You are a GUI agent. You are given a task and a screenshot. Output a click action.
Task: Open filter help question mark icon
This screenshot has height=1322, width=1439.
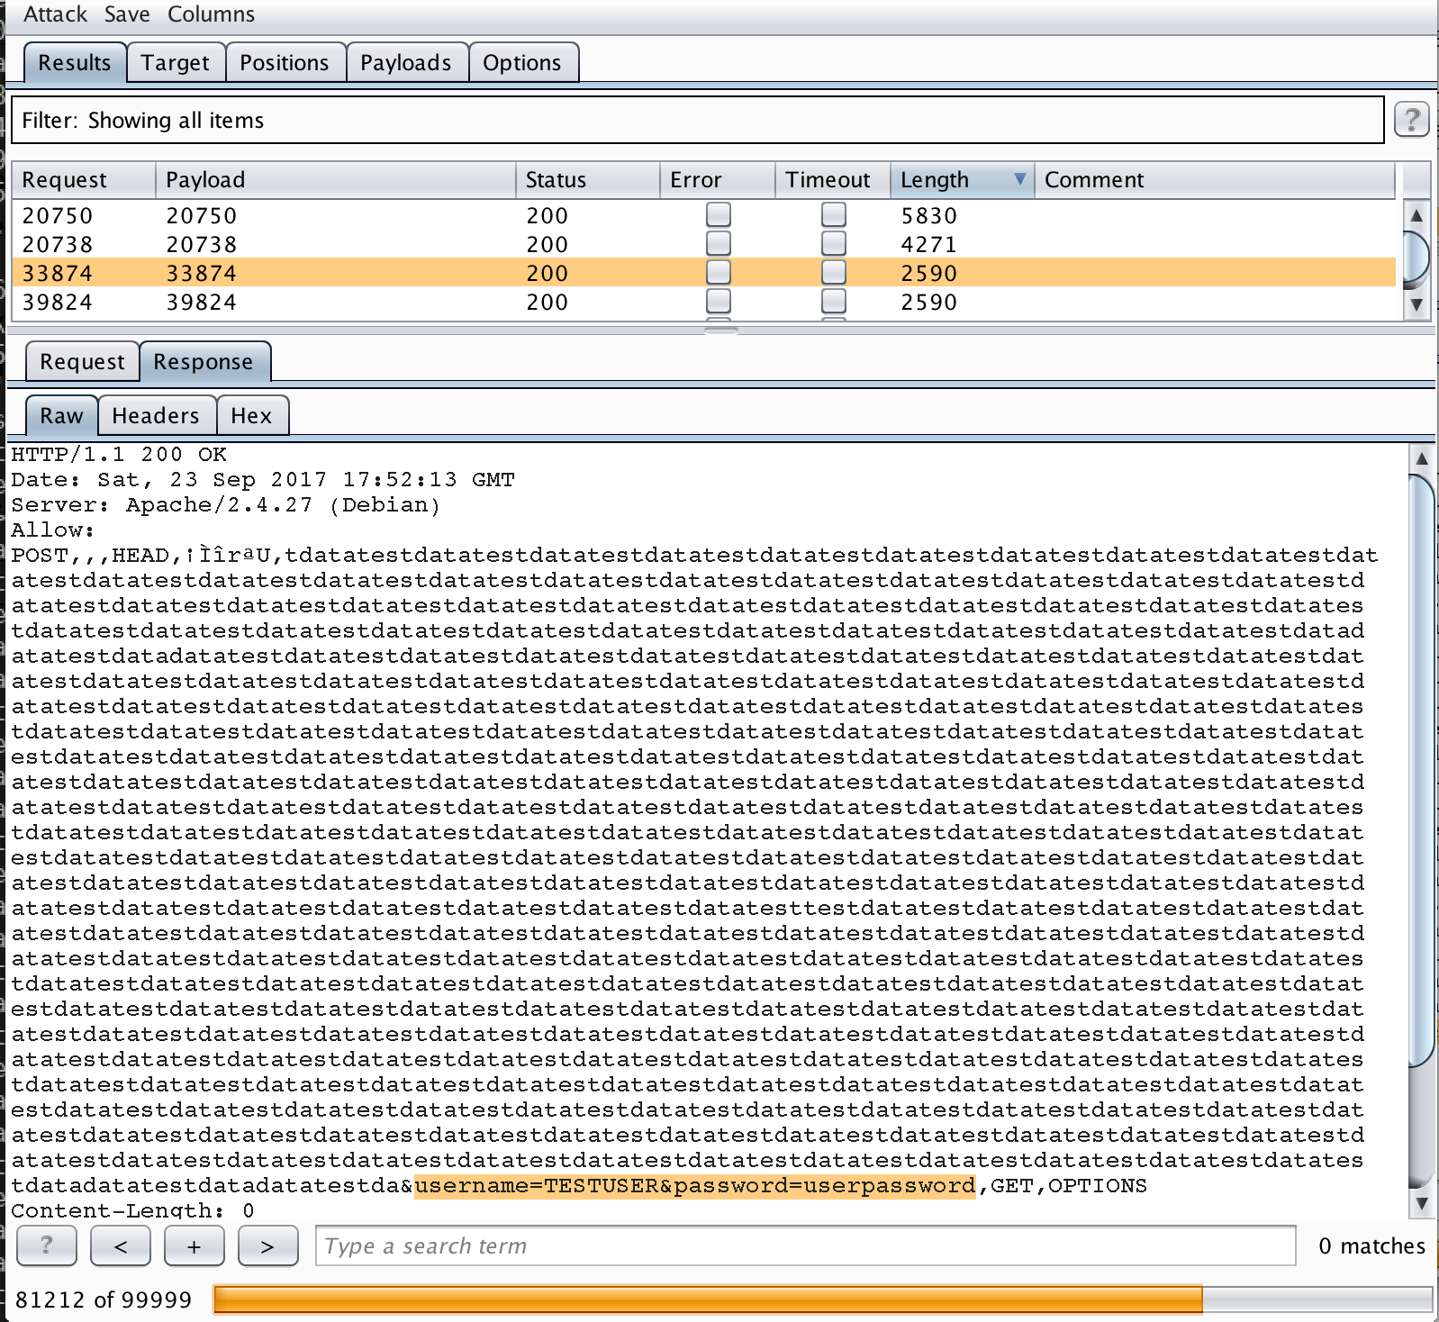click(x=1412, y=119)
